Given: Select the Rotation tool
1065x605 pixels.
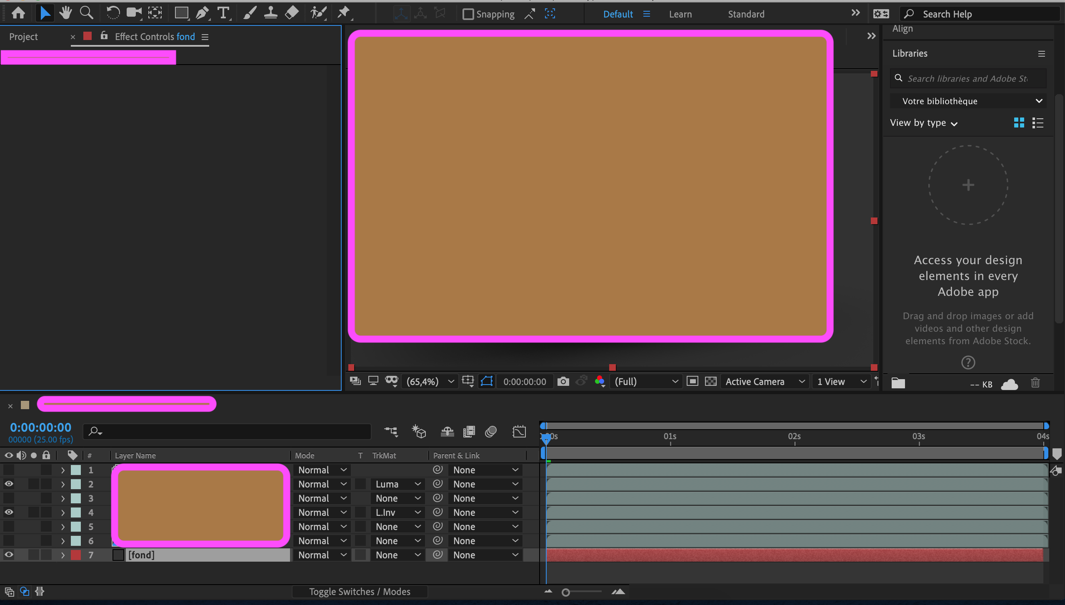Looking at the screenshot, I should click(112, 13).
